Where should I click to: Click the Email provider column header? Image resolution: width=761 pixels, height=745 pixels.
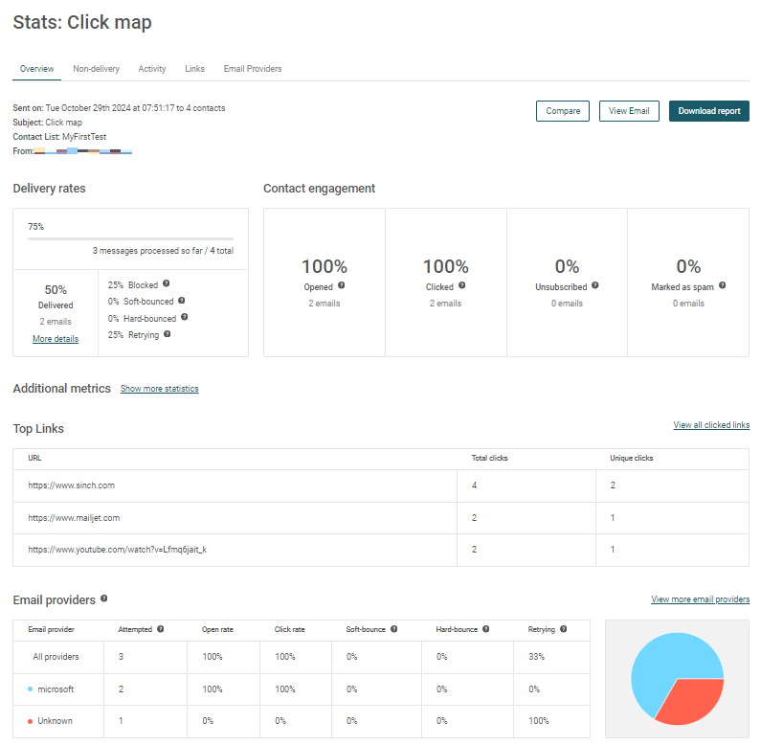pos(51,629)
